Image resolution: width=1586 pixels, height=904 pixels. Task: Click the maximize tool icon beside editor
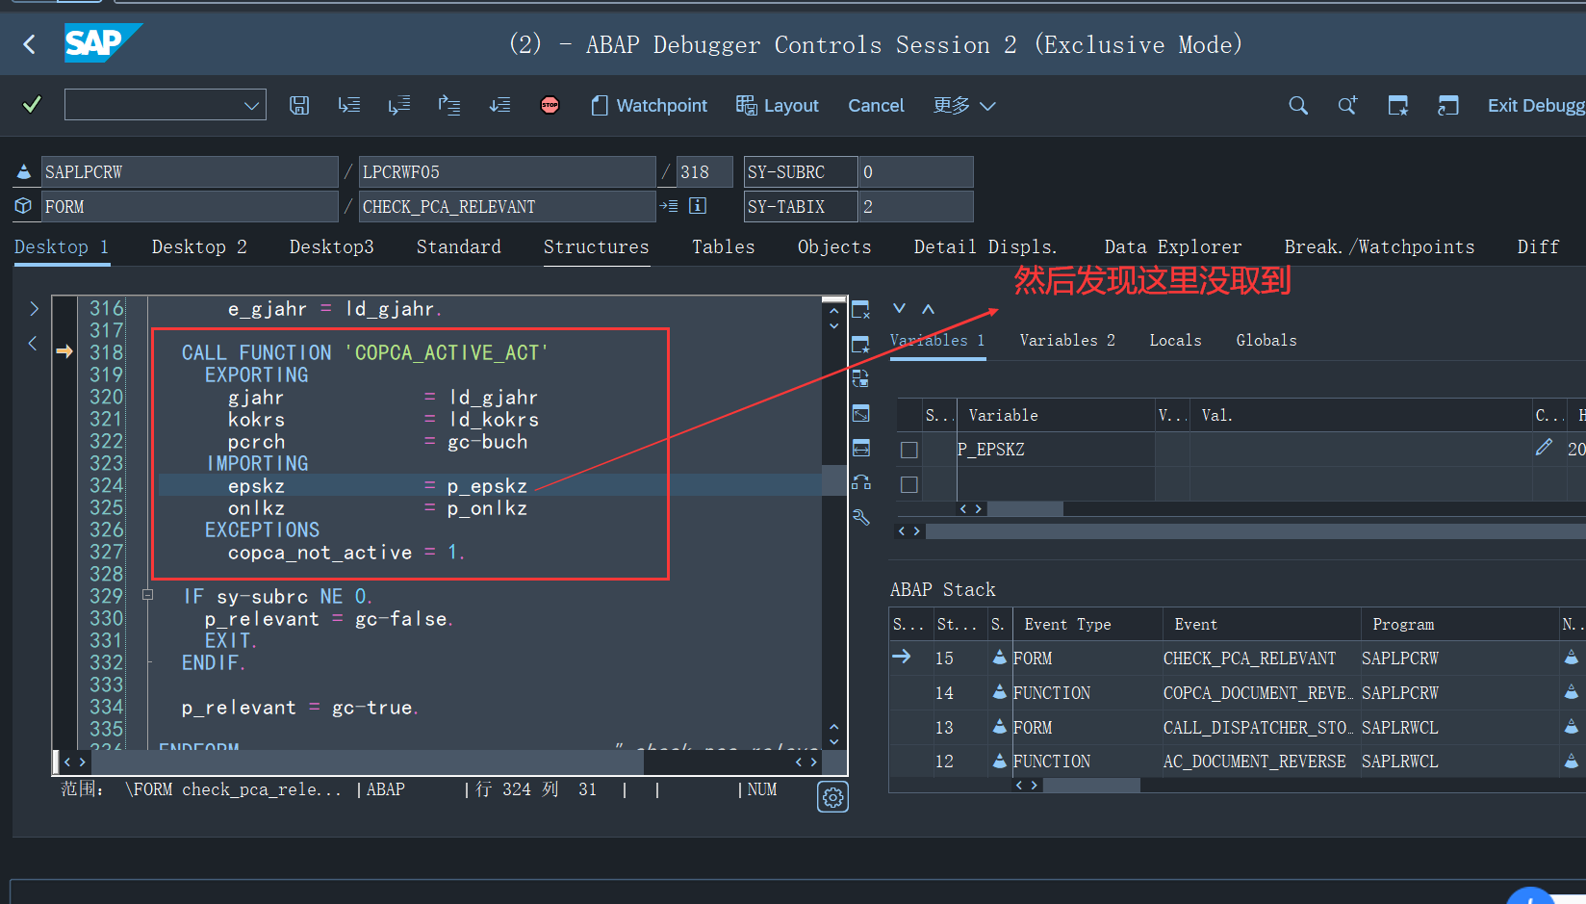(x=860, y=413)
